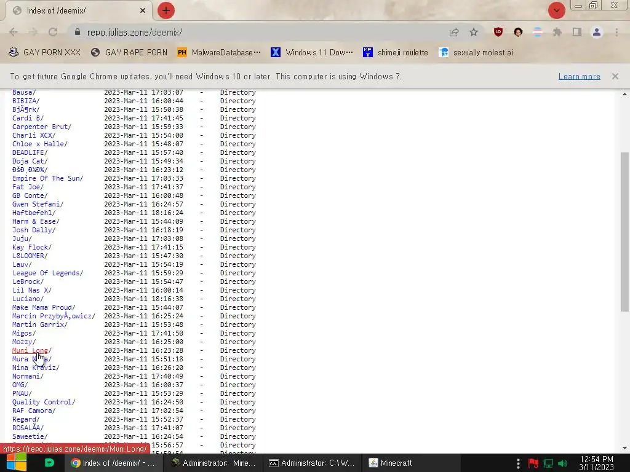
Task: Open the Bausa/ directory
Action: point(24,92)
